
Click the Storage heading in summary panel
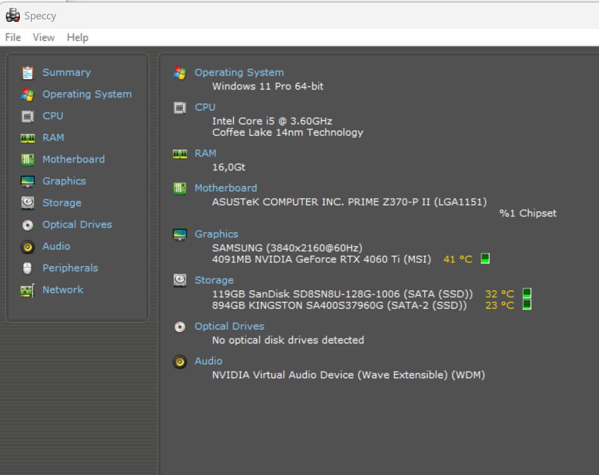click(214, 280)
